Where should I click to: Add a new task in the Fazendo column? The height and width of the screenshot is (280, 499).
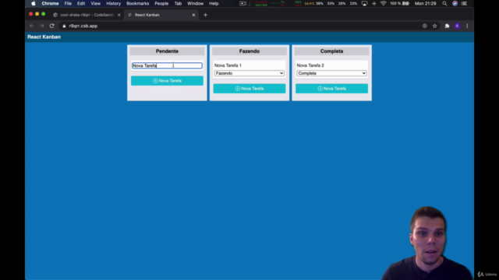[x=249, y=89]
